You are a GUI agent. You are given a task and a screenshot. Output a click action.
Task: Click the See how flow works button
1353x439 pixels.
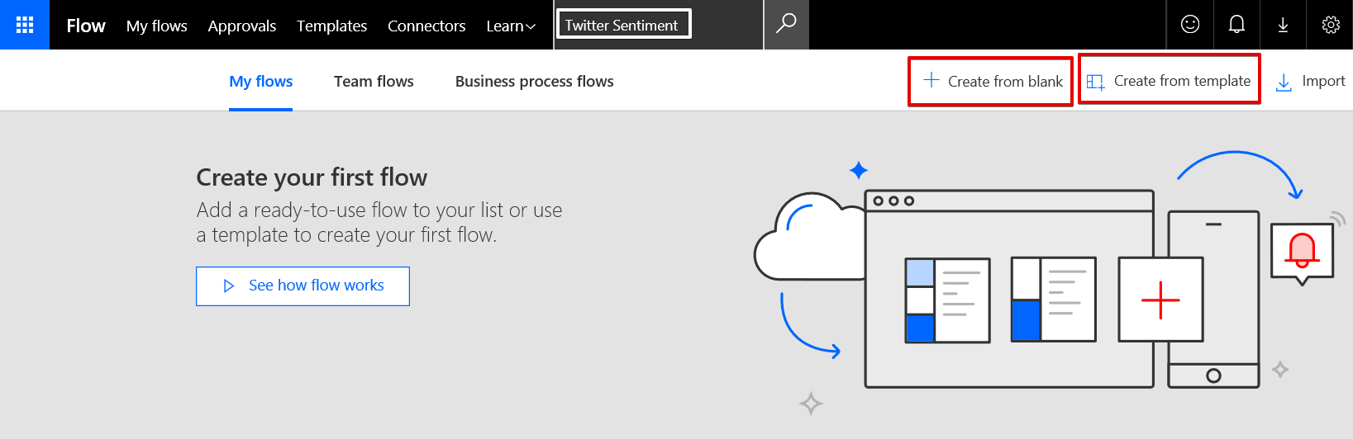click(303, 286)
